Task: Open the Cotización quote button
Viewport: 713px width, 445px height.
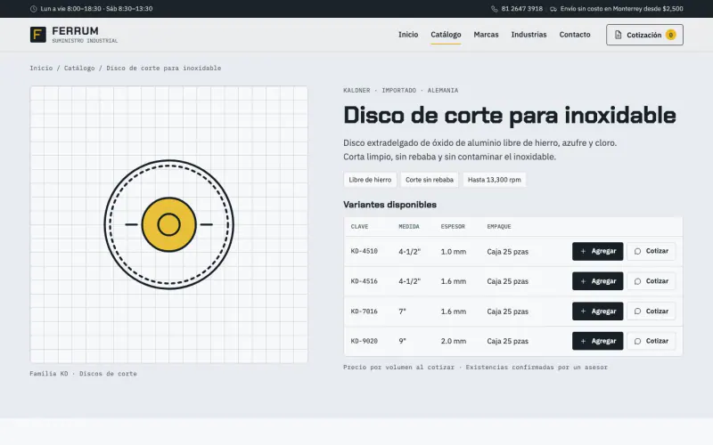Action: click(644, 35)
